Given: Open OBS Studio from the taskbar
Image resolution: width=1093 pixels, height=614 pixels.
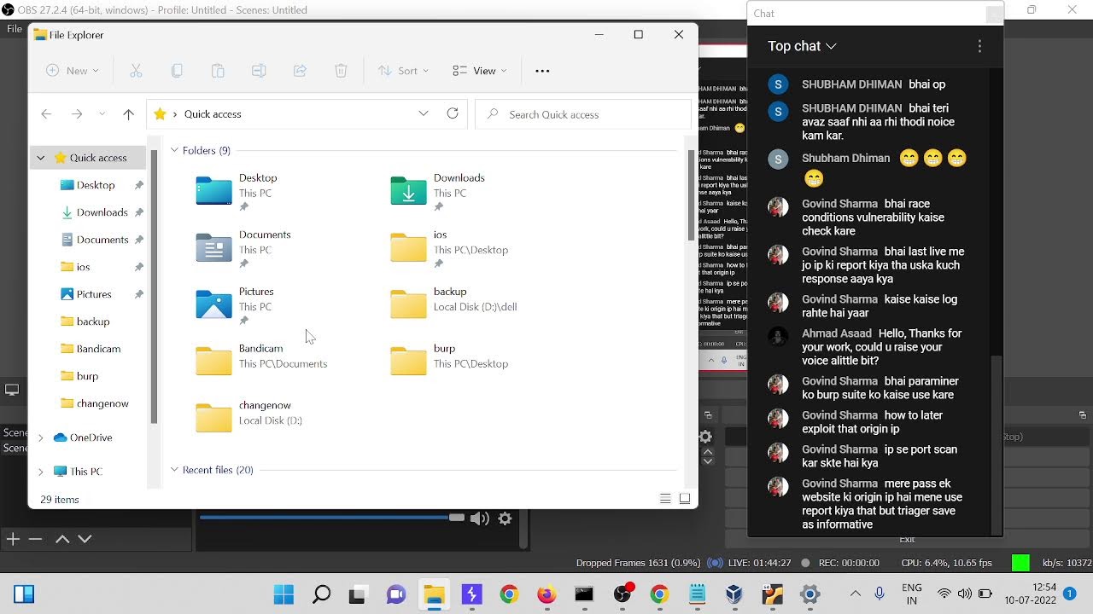Looking at the screenshot, I should click(623, 594).
